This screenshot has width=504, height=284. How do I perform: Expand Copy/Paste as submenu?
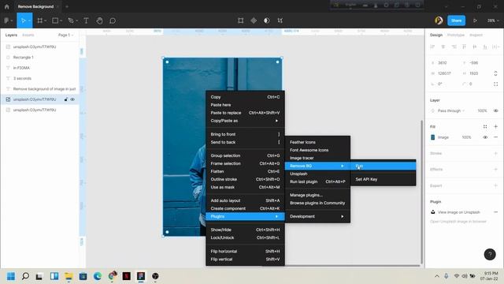click(x=245, y=121)
